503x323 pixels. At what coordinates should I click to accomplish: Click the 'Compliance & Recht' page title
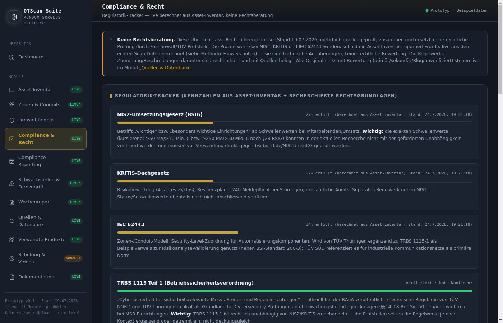[133, 6]
